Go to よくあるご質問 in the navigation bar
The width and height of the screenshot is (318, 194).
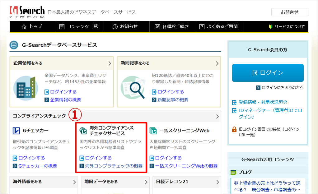tap(219, 27)
